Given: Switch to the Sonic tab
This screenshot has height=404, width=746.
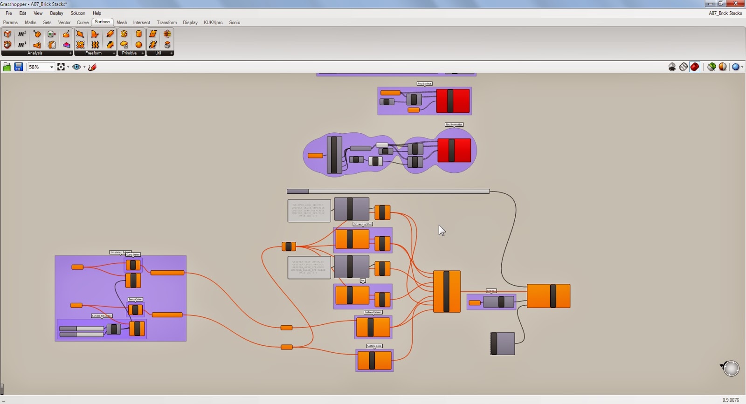Looking at the screenshot, I should [235, 22].
